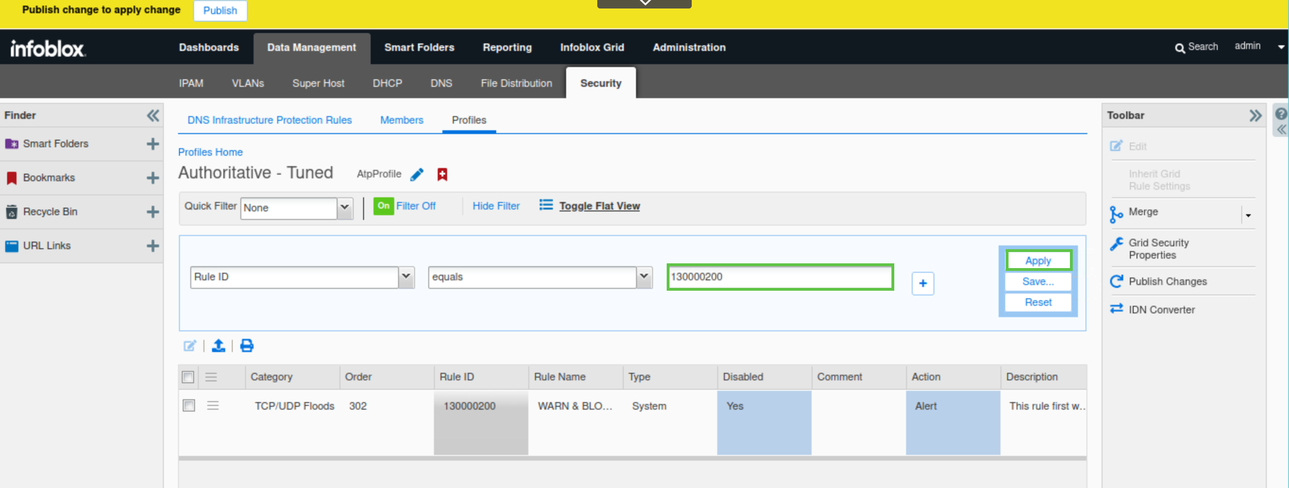Click the print icon above table

click(246, 345)
